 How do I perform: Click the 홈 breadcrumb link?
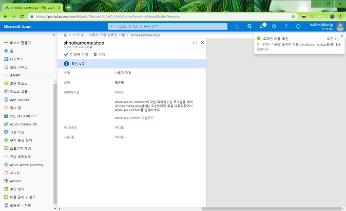click(65, 35)
